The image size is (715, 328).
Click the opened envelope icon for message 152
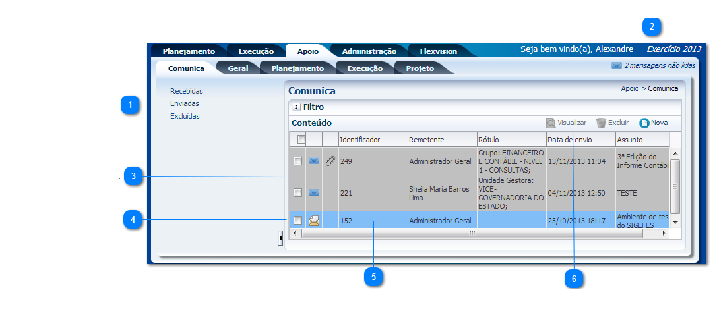tap(314, 221)
